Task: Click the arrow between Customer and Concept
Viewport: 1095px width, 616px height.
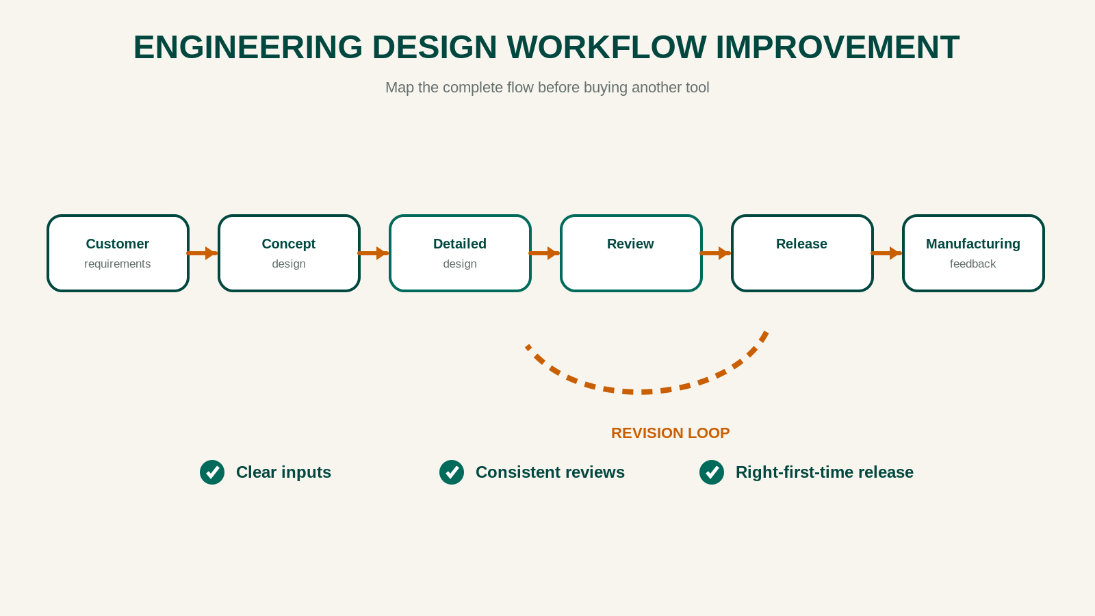Action: tap(202, 253)
